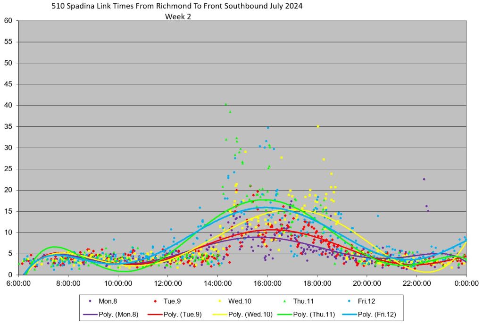The height and width of the screenshot is (324, 483).
Task: Click the Tue.9 red diamond legend marker
Action: [x=159, y=301]
